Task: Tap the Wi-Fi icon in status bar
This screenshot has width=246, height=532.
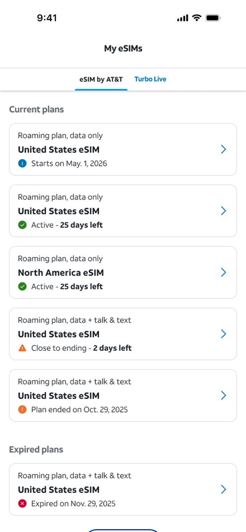Action: [x=197, y=18]
